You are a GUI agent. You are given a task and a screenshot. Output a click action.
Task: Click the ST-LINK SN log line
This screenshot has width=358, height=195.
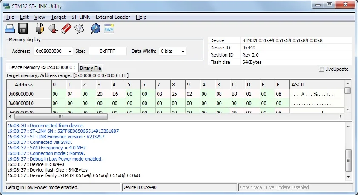[63, 131]
